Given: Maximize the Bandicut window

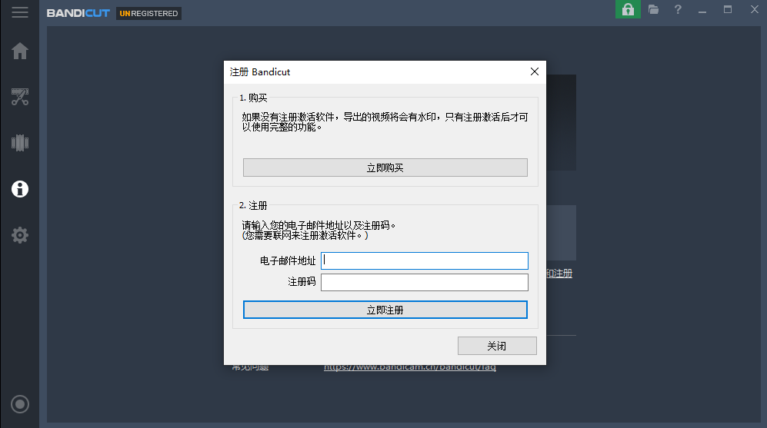Looking at the screenshot, I should click(728, 9).
